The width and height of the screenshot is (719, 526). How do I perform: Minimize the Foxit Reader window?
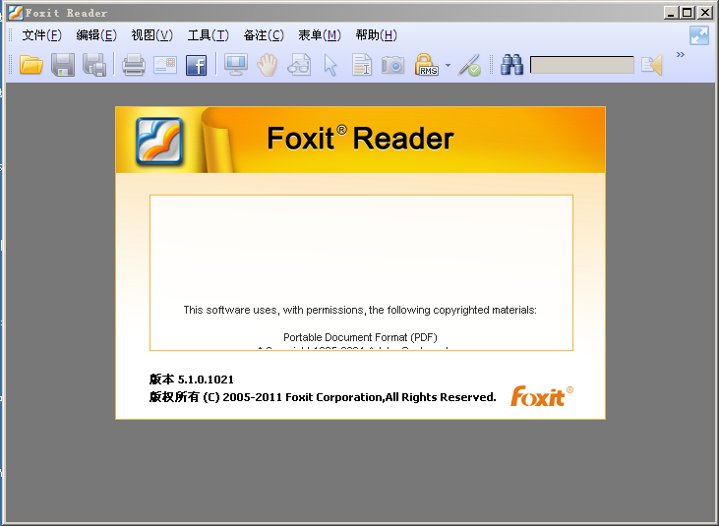tap(671, 13)
